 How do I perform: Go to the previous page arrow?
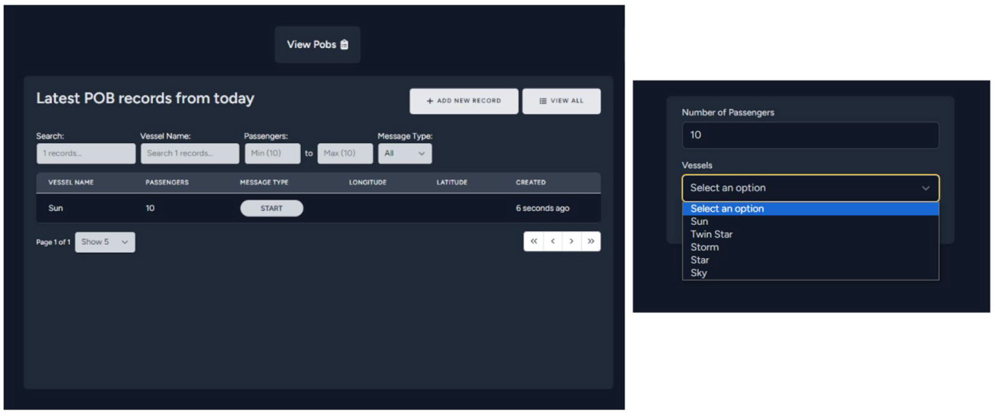click(x=552, y=241)
